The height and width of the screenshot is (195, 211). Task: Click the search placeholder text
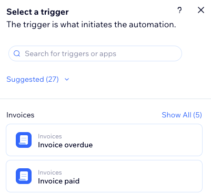(x=71, y=53)
